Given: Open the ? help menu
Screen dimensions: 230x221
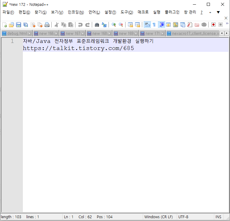Looking at the screenshot, I should (x=202, y=12).
